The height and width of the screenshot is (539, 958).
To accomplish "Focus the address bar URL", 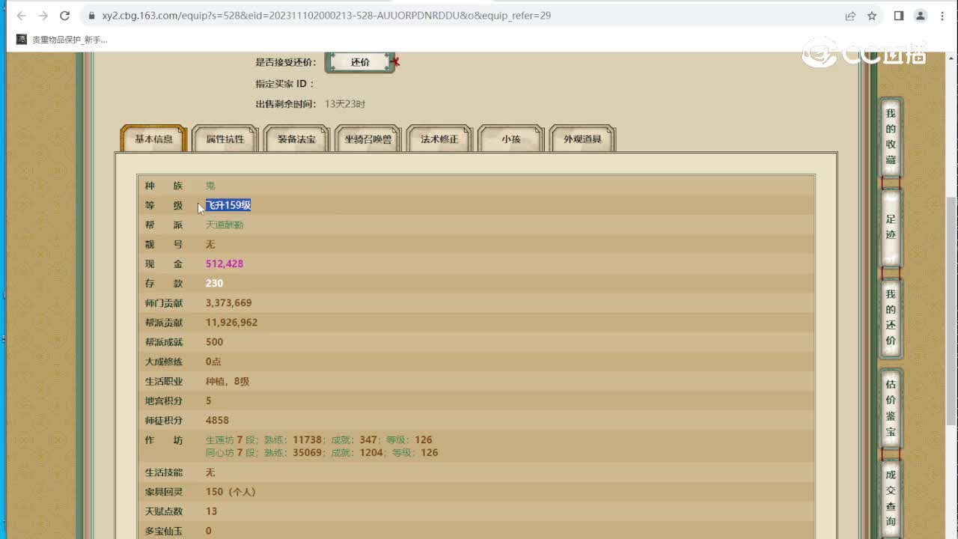I will 326,16.
